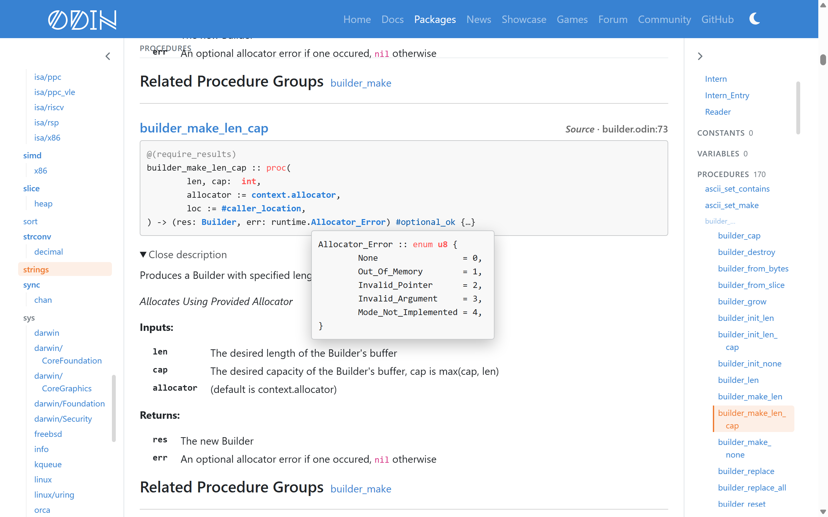This screenshot has height=517, width=828.
Task: Click the page scrollbar down arrow
Action: pos(823,512)
